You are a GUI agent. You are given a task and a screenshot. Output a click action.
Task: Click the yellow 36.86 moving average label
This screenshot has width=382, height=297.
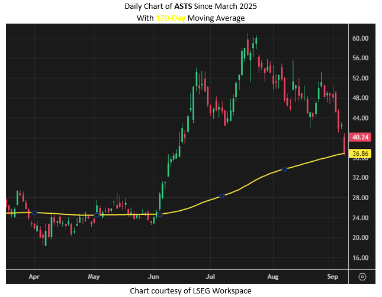[360, 154]
